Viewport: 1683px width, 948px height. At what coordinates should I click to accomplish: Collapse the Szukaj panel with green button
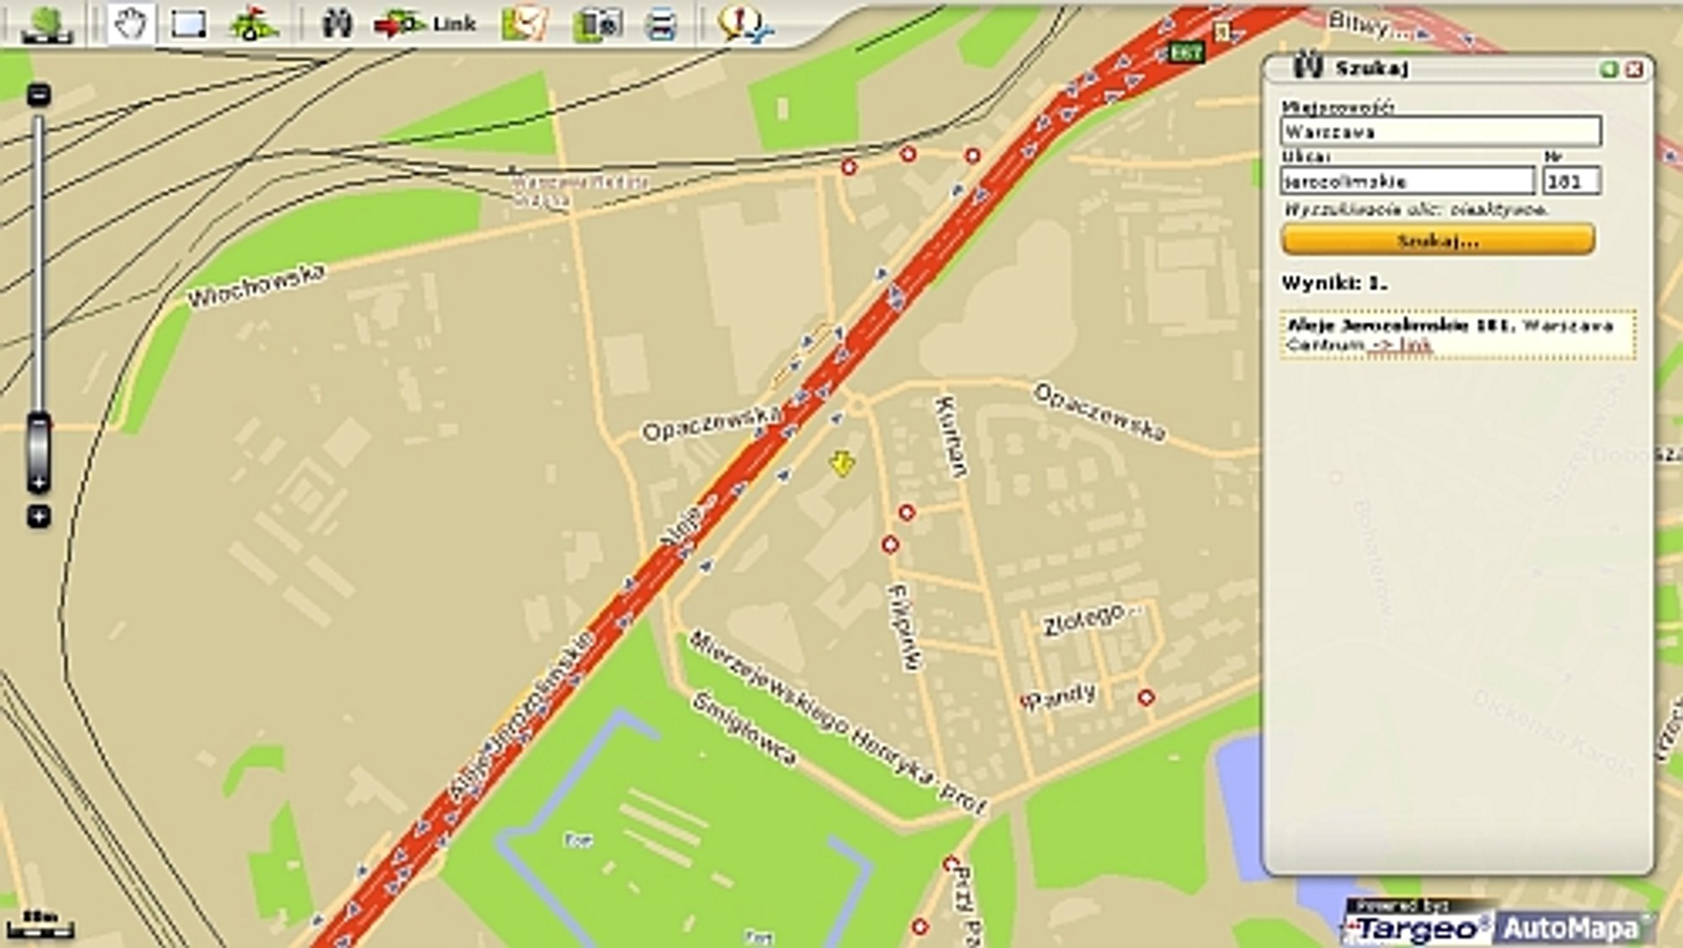1609,69
